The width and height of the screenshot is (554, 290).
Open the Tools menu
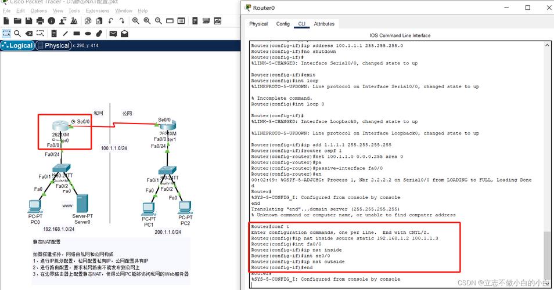point(74,10)
